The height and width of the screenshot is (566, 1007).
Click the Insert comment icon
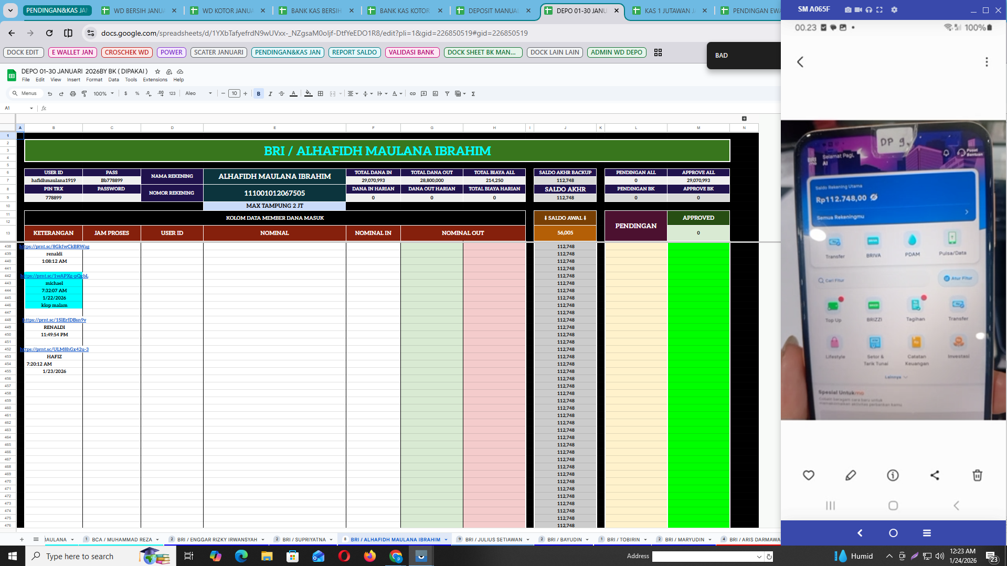[424, 94]
